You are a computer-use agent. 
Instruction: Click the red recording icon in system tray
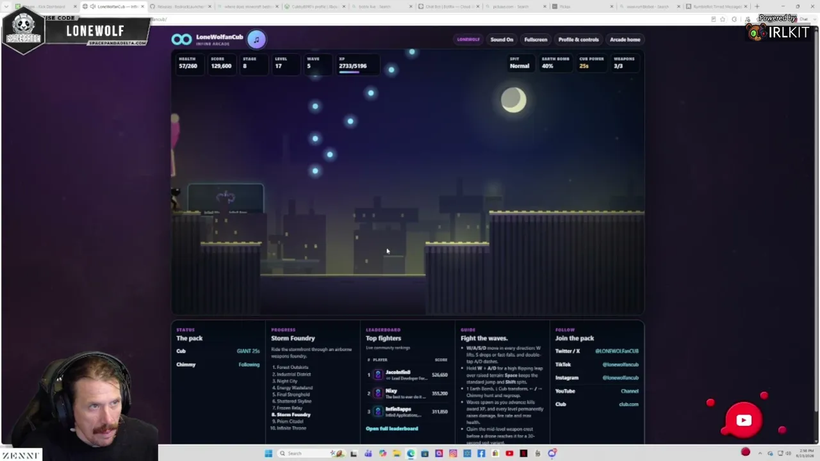coord(745,453)
